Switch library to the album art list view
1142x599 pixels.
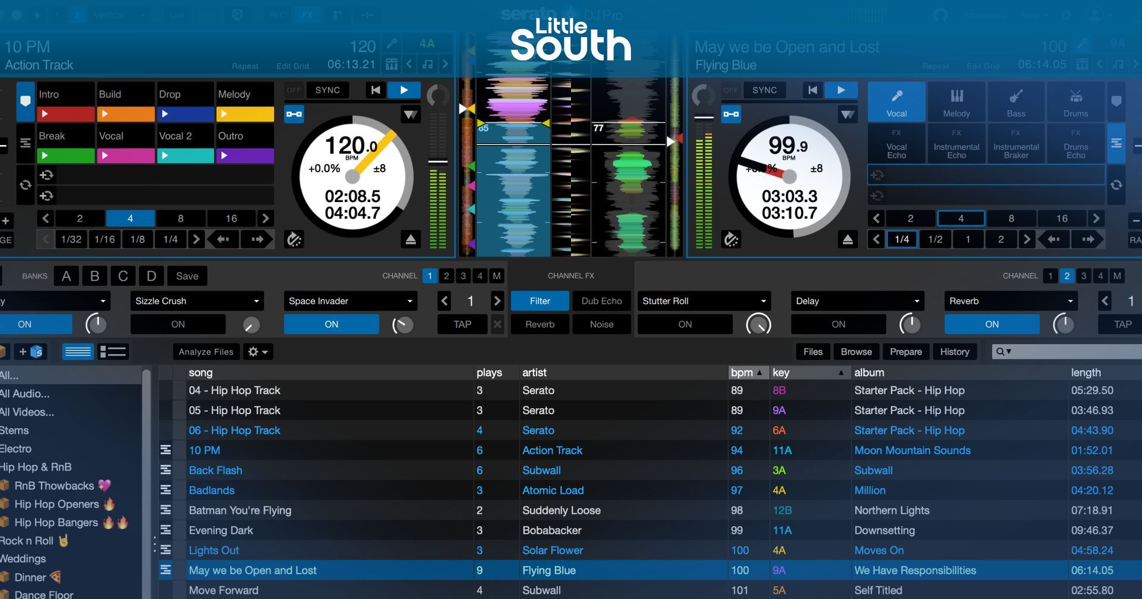point(112,352)
